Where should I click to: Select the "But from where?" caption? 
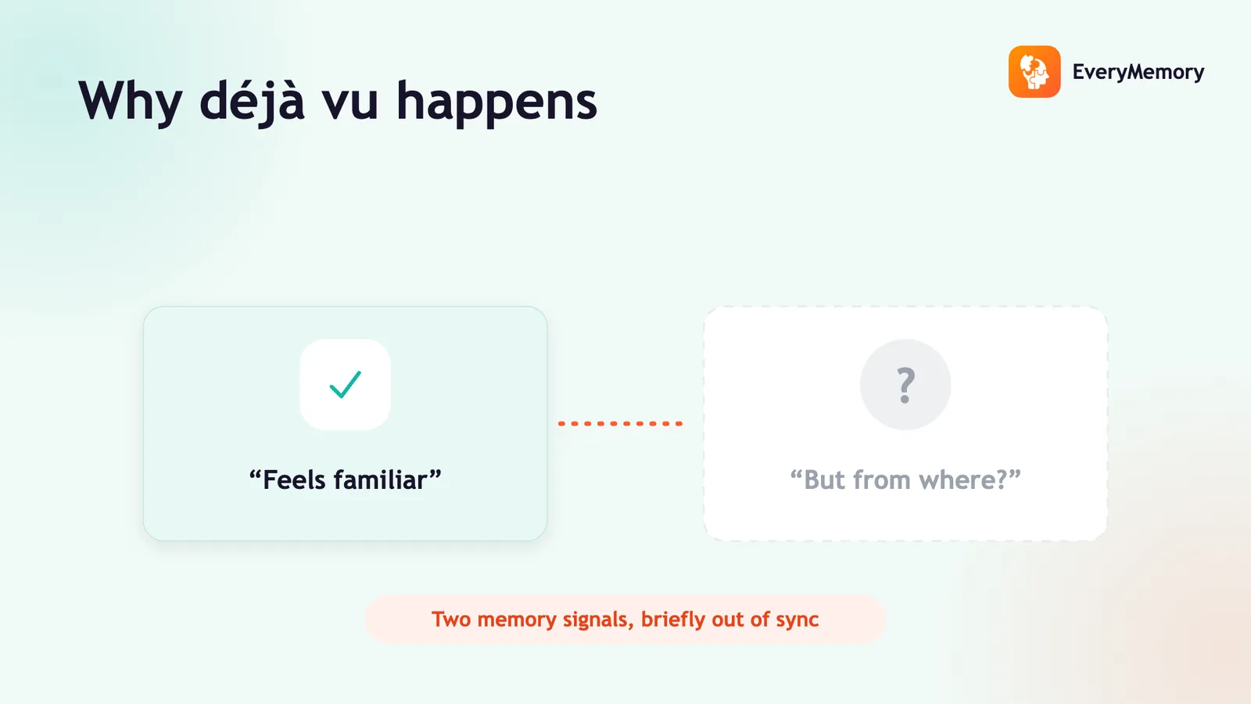[x=905, y=480]
